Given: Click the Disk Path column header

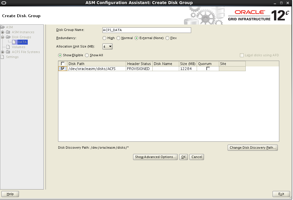Looking at the screenshot, I should 97,64.
